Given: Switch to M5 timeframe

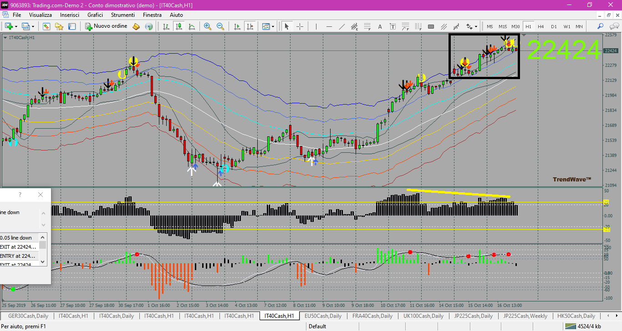Looking at the screenshot, I should pyautogui.click(x=490, y=26).
